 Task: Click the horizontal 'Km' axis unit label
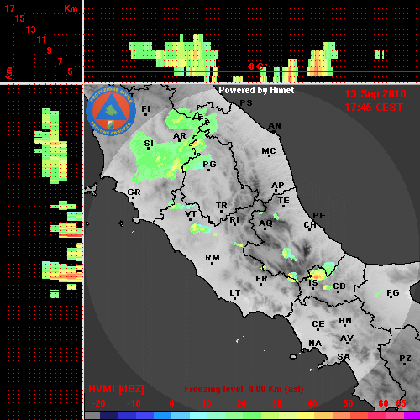pyautogui.click(x=71, y=8)
